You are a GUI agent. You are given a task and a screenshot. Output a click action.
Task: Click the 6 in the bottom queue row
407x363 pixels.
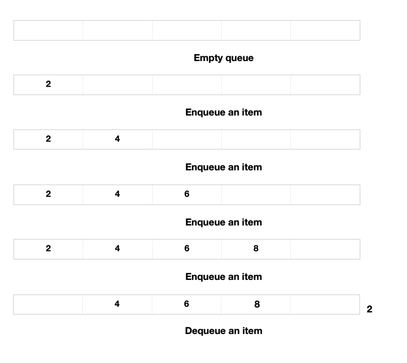click(186, 304)
